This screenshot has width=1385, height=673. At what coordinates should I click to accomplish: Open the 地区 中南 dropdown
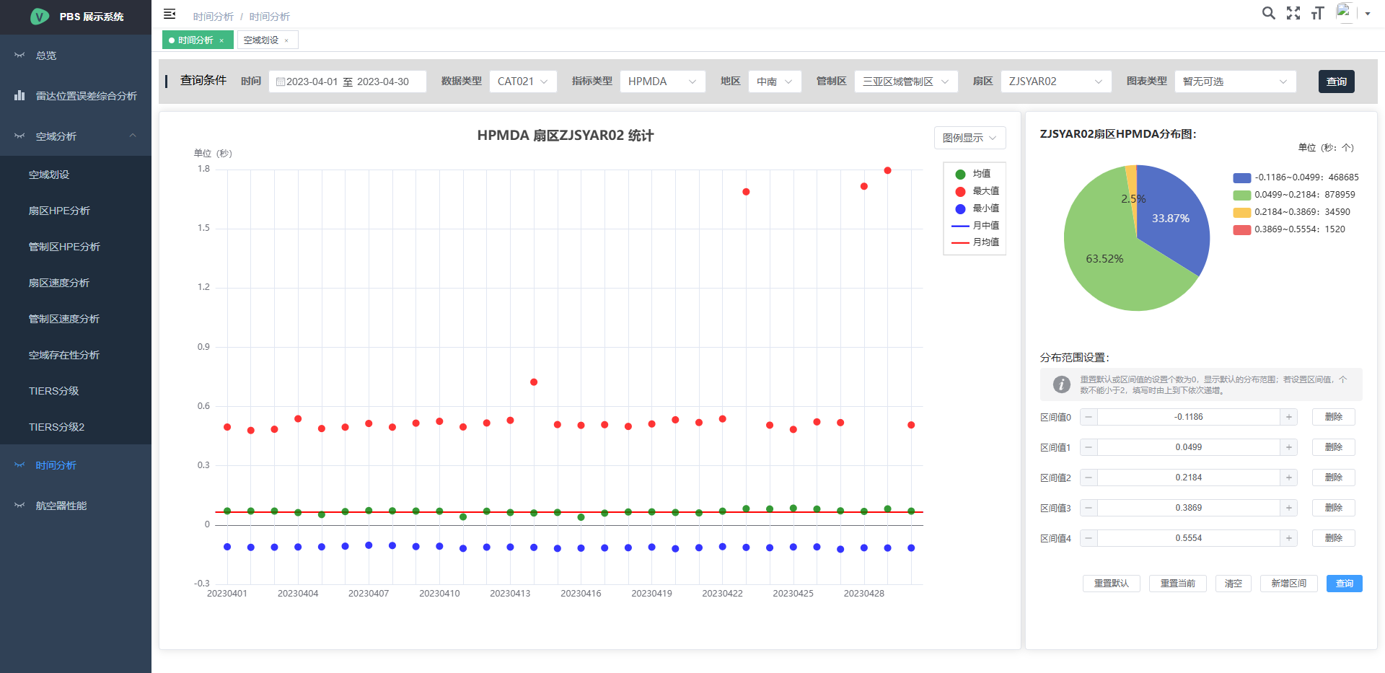click(x=775, y=82)
